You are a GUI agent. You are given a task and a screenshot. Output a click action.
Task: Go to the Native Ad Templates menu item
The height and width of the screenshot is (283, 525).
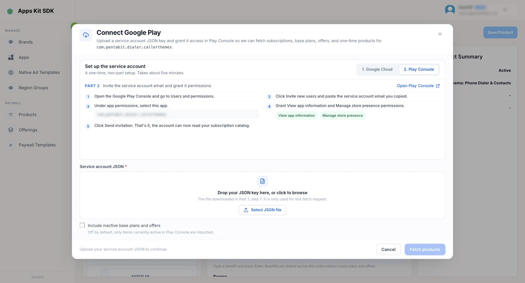(x=39, y=72)
